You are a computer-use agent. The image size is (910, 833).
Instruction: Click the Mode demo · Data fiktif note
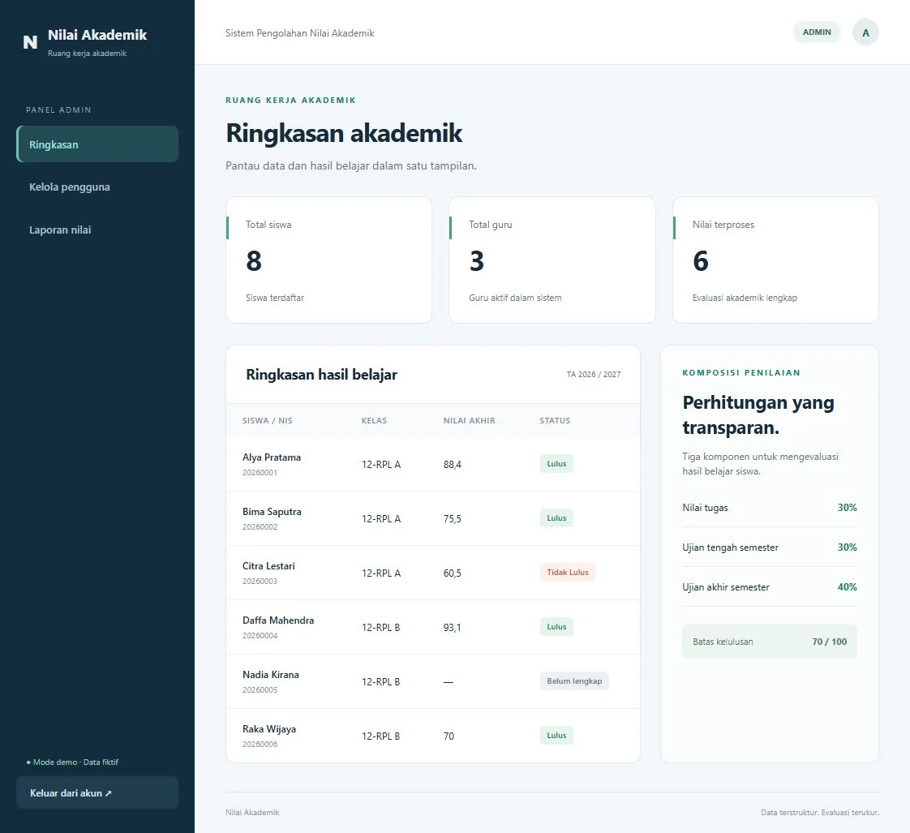72,762
